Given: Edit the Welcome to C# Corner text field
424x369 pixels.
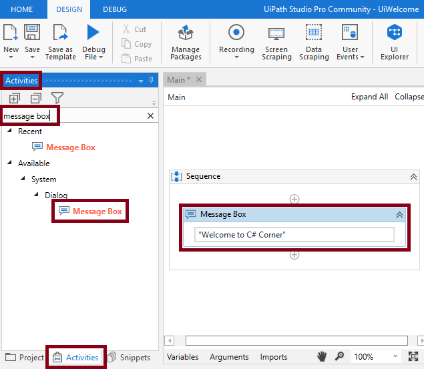Looking at the screenshot, I should (294, 234).
